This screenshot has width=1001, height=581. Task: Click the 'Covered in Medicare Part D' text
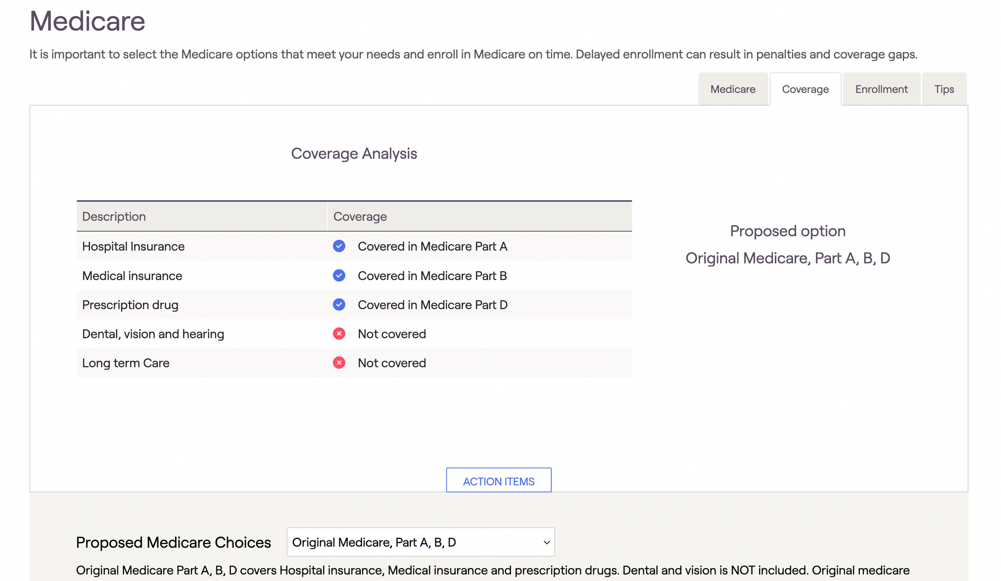[433, 305]
